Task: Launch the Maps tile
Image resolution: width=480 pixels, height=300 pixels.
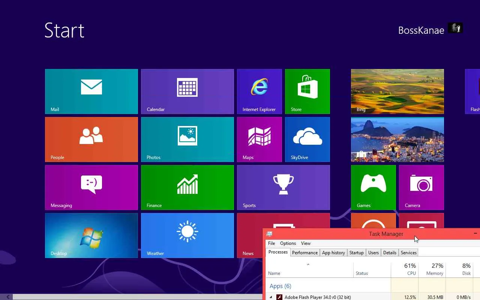Action: (x=259, y=139)
